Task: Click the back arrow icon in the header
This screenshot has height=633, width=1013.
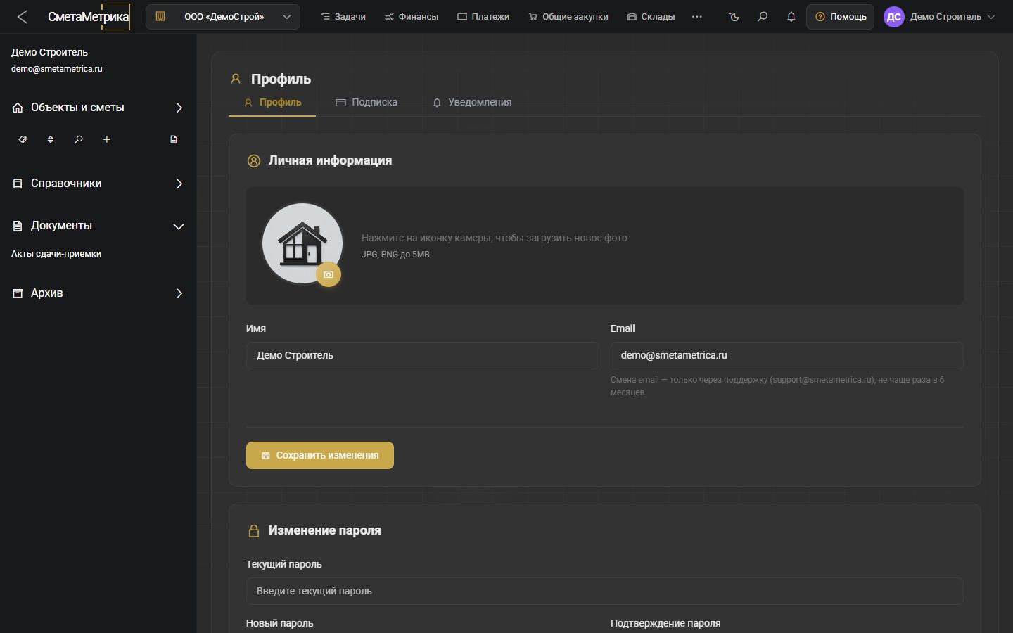Action: [23, 17]
